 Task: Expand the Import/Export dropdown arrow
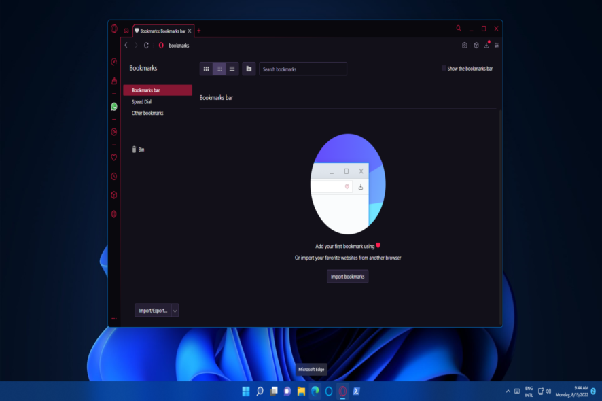175,311
